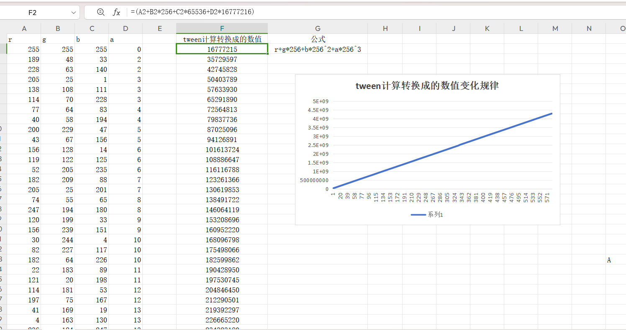Image resolution: width=626 pixels, height=330 pixels.
Task: Click the chart legend '系列1'
Action: (427, 215)
